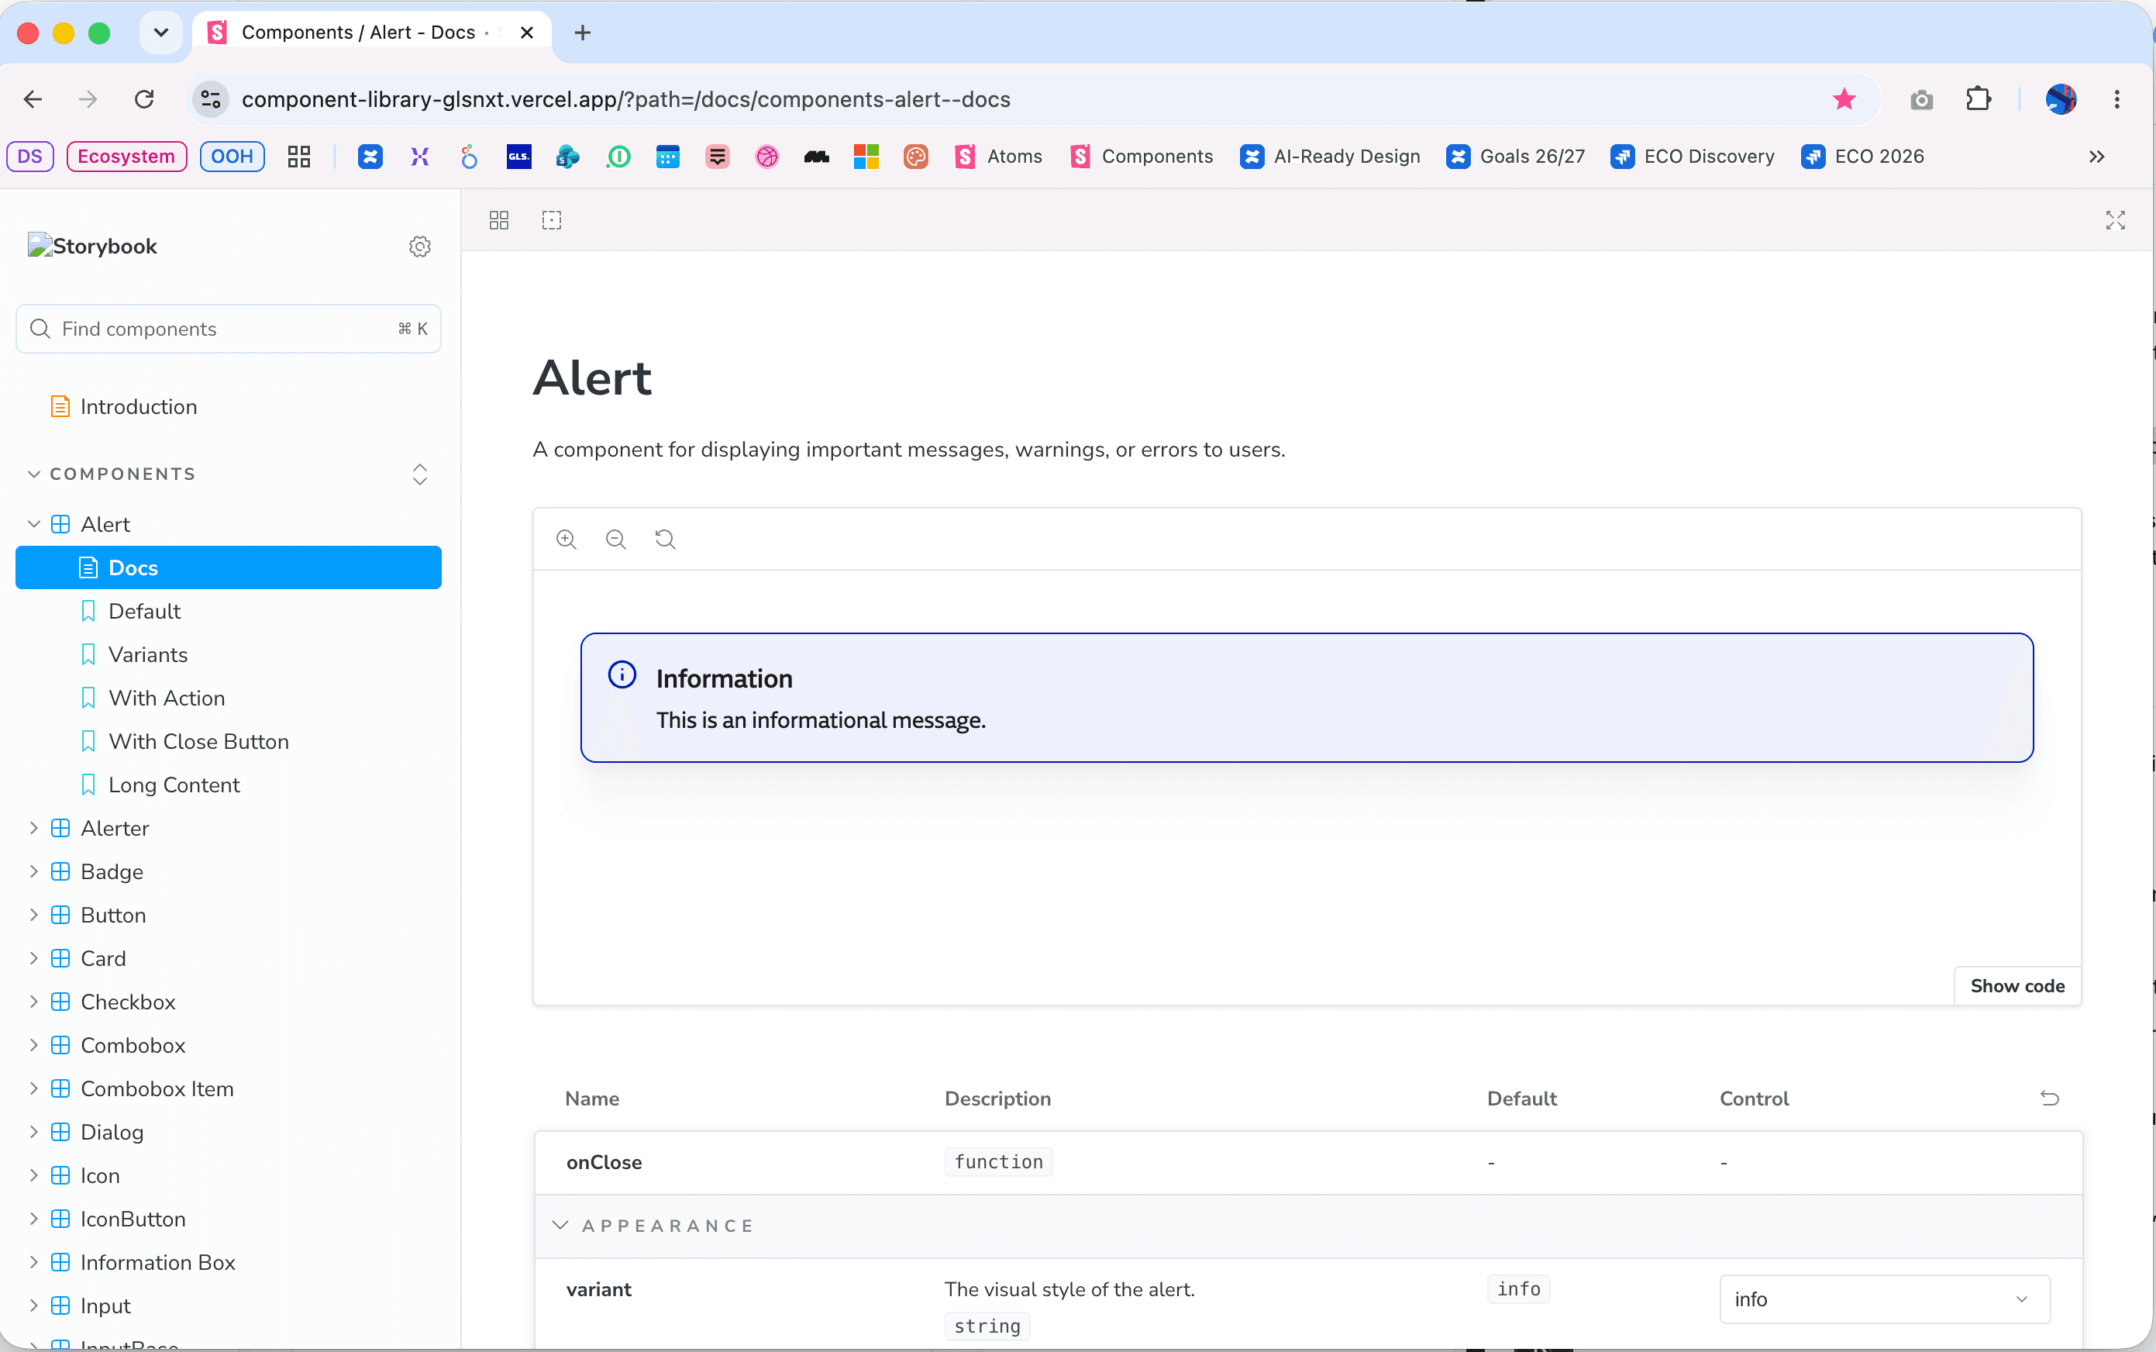Reset controls with the undo arrow icon
This screenshot has height=1352, width=2156.
coord(2050,1098)
